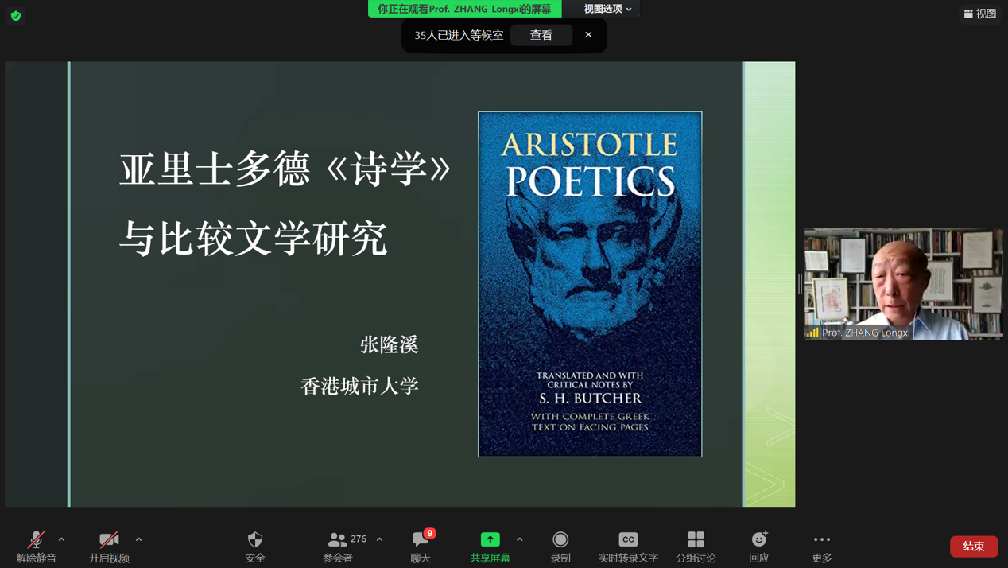Open 视图选项 view options dropdown

point(607,9)
